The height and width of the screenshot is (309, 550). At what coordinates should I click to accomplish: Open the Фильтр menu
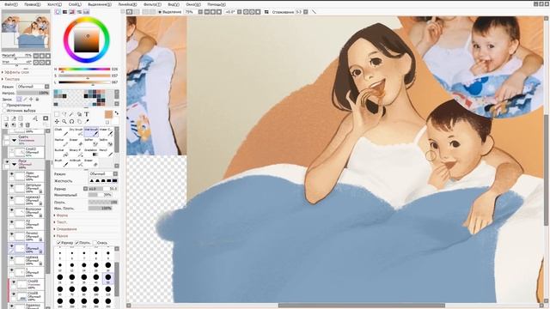tap(152, 4)
